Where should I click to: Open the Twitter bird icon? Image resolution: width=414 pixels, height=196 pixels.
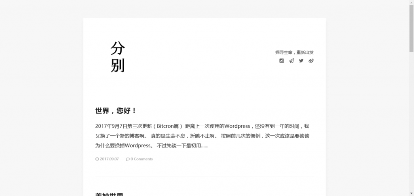pos(301,61)
